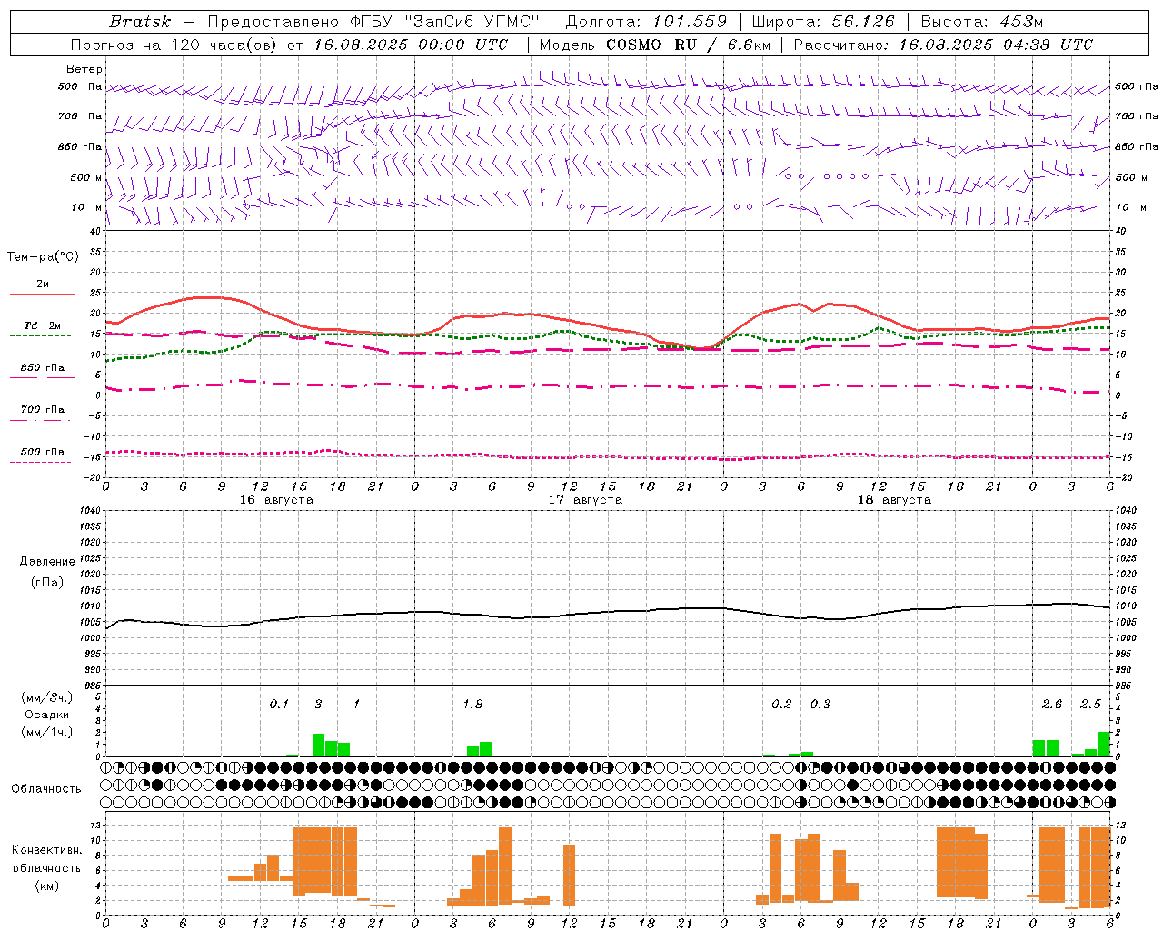Click the "Рассчитано: 16.08.2025 04:38 UTC" timestamp
This screenshot has width=1163, height=931.
943,45
